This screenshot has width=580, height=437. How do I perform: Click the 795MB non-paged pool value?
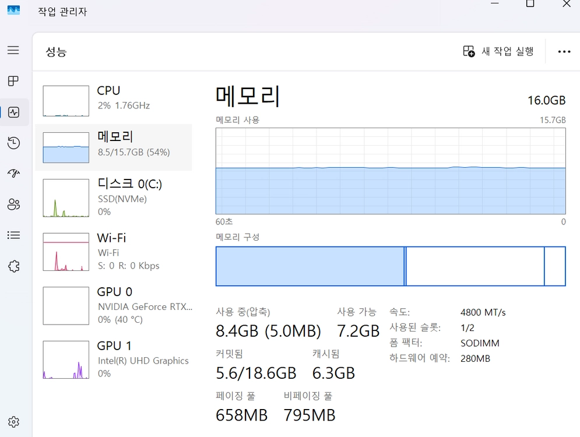click(310, 415)
